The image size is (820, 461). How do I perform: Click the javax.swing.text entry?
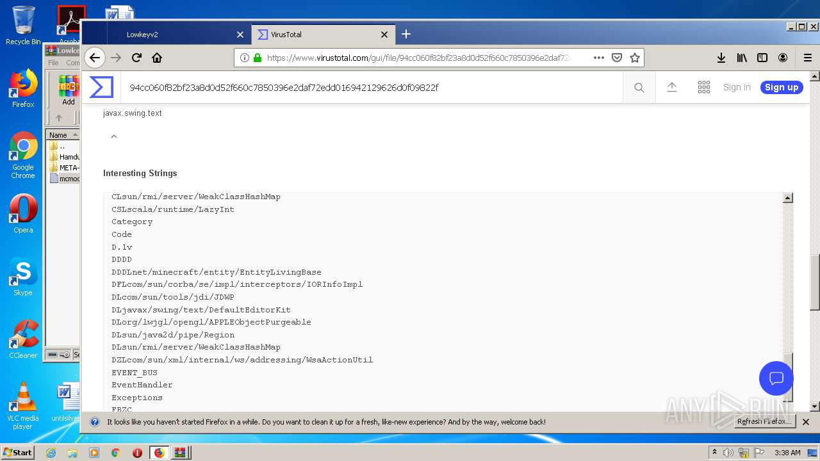click(x=133, y=113)
